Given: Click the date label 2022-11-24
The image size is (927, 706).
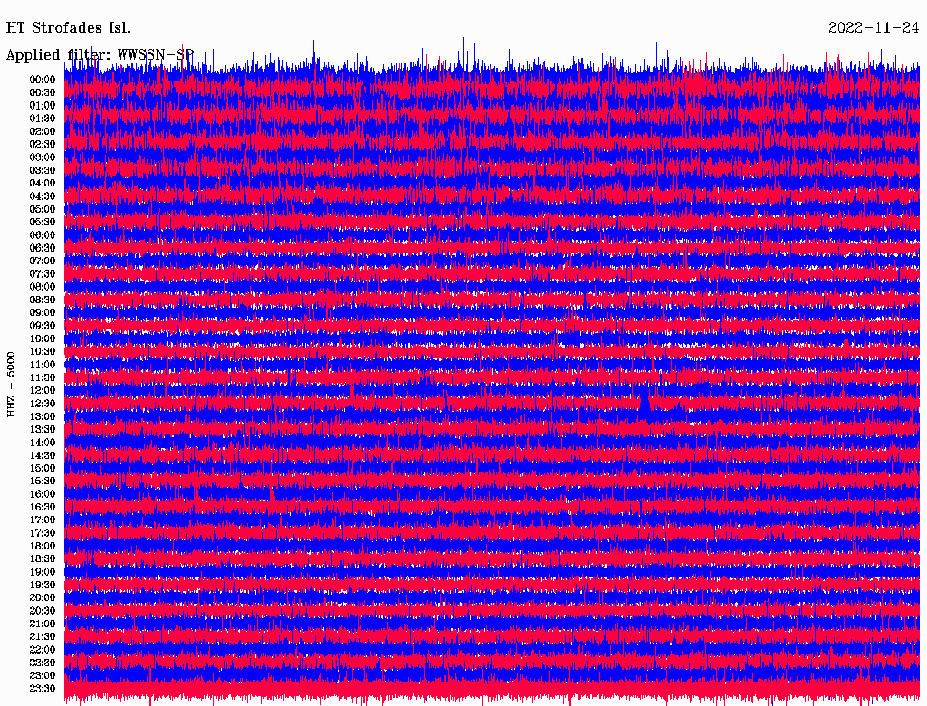Looking at the screenshot, I should point(874,28).
